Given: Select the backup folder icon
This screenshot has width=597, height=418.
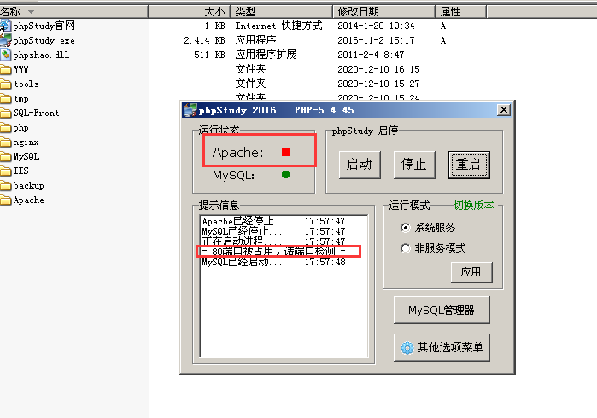Looking at the screenshot, I should point(6,185).
